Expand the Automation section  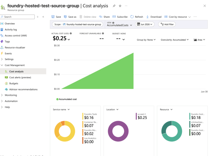click(2, 101)
